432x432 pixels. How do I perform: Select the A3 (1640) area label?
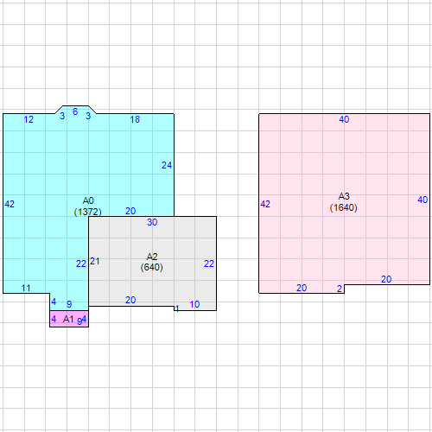pos(344,202)
